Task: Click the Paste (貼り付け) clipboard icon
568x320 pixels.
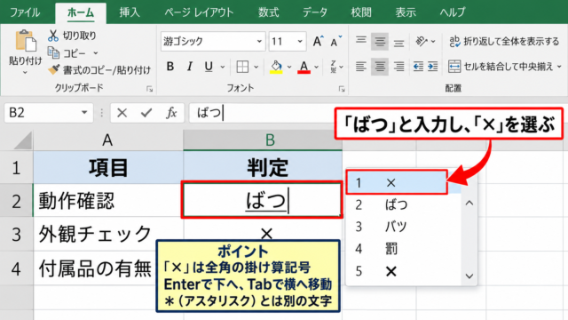Action: coord(26,41)
